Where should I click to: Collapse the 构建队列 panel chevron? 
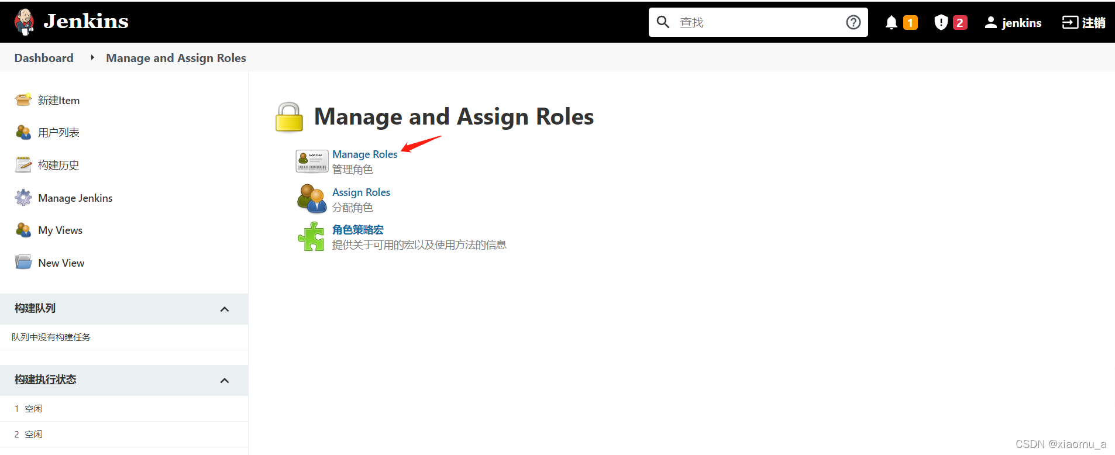(225, 309)
